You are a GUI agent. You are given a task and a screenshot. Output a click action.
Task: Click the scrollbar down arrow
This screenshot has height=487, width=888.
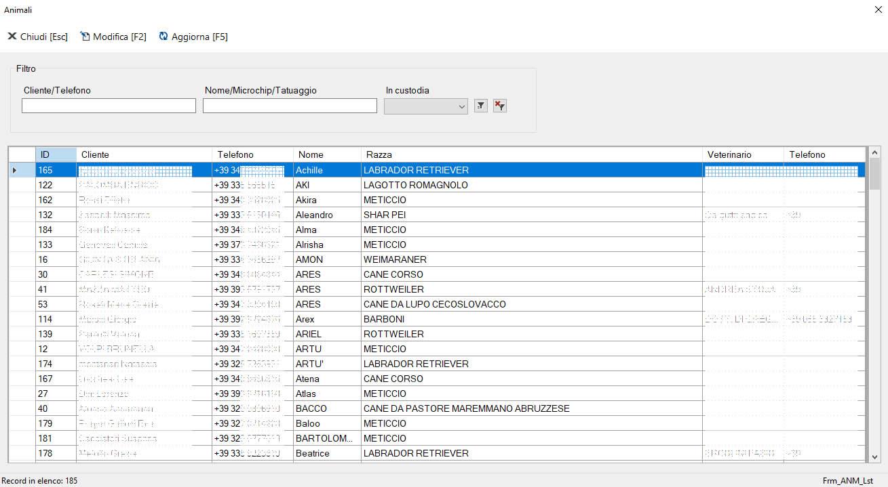click(x=874, y=457)
